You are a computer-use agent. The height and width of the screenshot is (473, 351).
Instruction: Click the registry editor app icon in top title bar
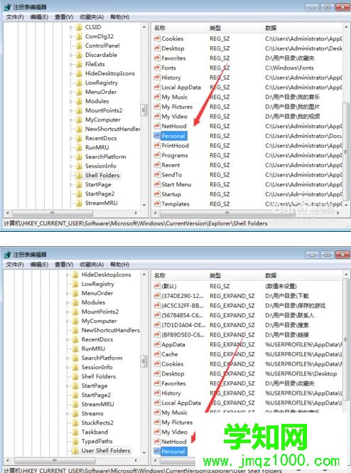click(x=8, y=7)
